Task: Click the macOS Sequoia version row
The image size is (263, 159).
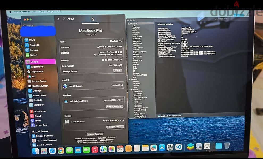Action: point(93,86)
